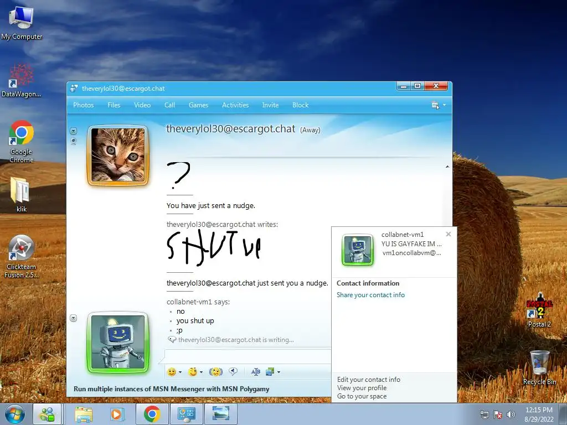The width and height of the screenshot is (567, 425).
Task: Open the Postal 2 desktop shortcut
Action: pos(539,310)
